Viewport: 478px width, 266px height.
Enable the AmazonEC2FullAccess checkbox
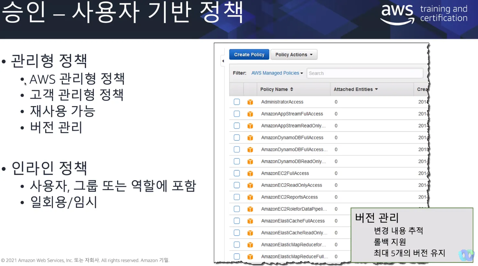point(237,173)
